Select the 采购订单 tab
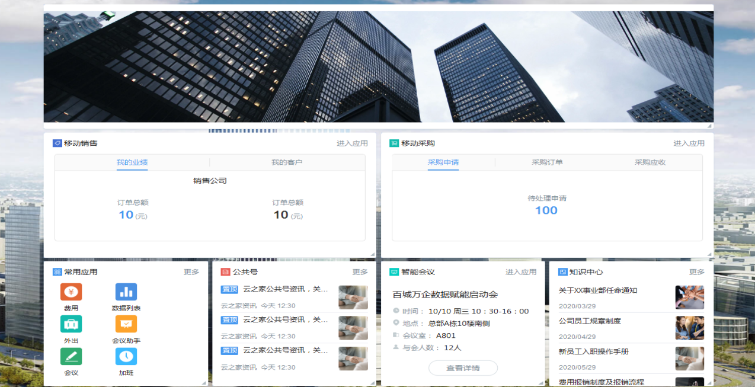755x387 pixels. coord(547,162)
